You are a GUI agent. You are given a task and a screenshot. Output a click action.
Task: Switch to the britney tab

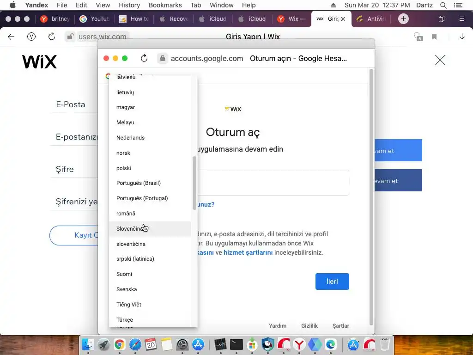click(x=55, y=18)
